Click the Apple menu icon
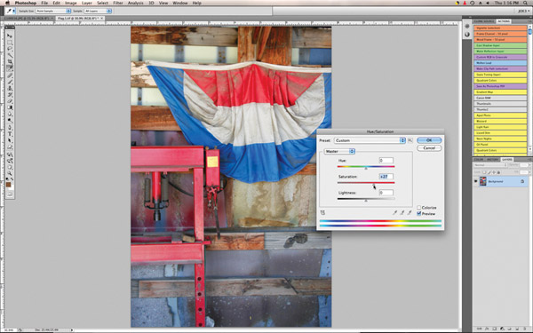The image size is (533, 333). [x=7, y=3]
